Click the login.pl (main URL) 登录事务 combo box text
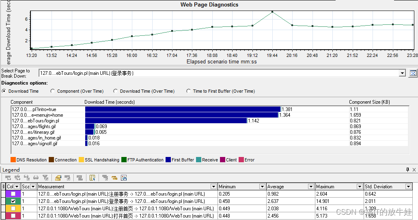Viewport: 418px width, 220px height. 86,73
